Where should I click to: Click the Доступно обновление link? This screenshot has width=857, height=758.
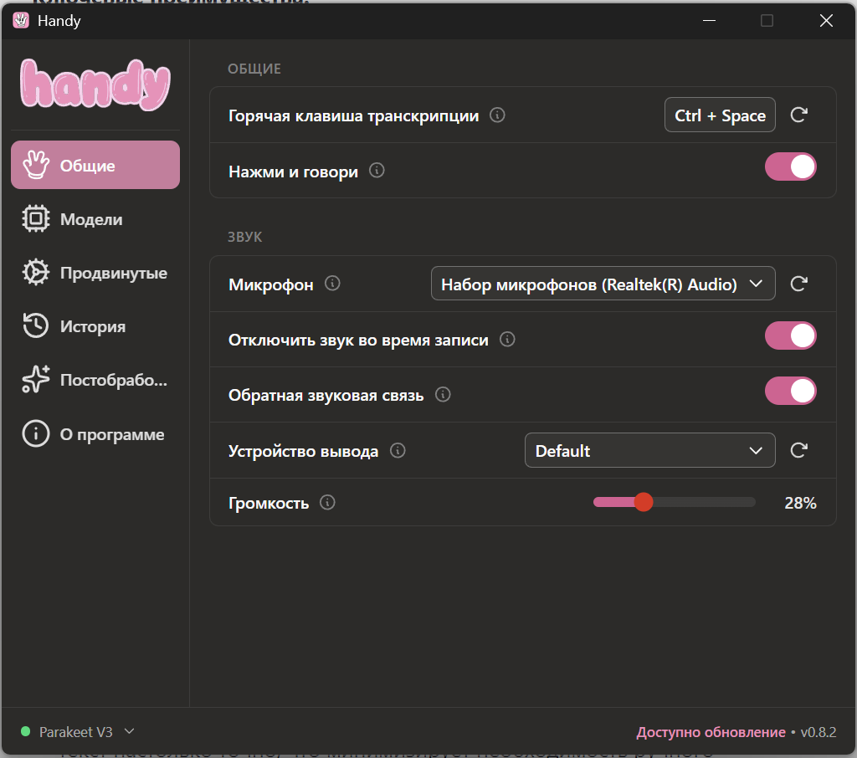[x=711, y=732]
